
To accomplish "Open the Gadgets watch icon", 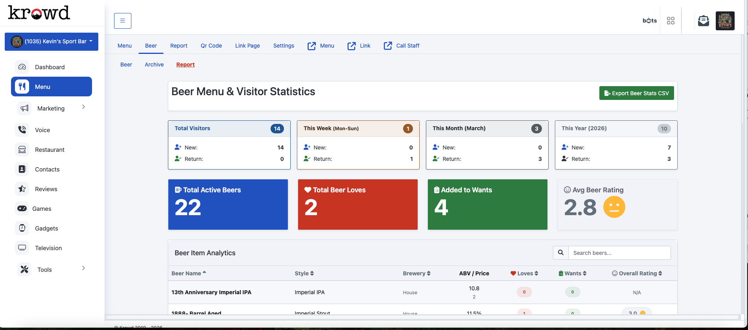I will point(22,228).
